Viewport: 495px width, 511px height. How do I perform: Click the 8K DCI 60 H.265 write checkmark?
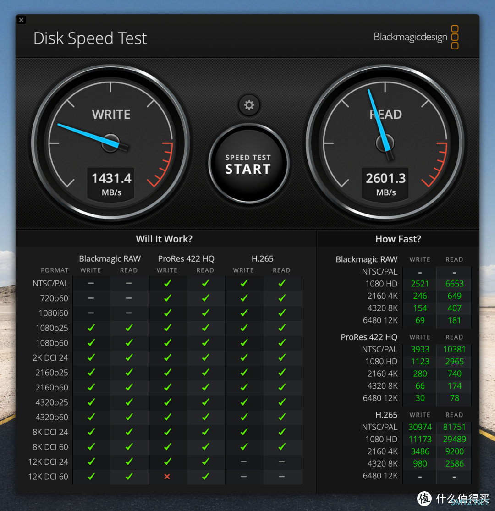(244, 446)
